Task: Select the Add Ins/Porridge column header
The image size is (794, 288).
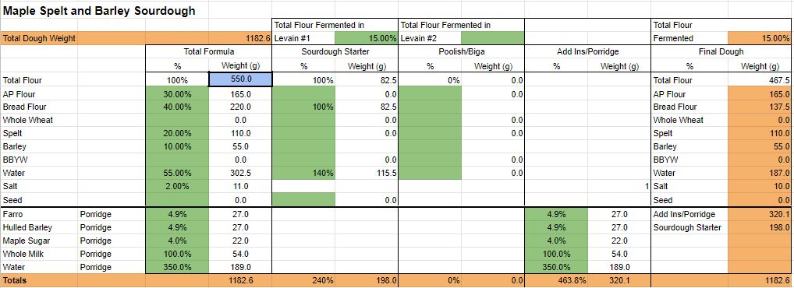Action: [x=587, y=51]
